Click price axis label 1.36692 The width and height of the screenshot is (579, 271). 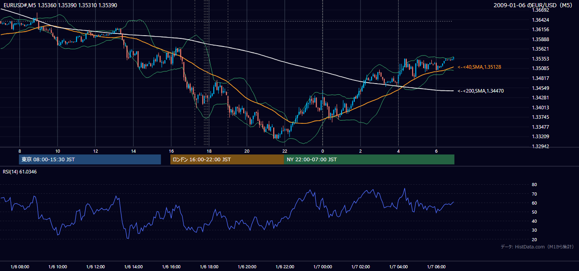coord(540,10)
